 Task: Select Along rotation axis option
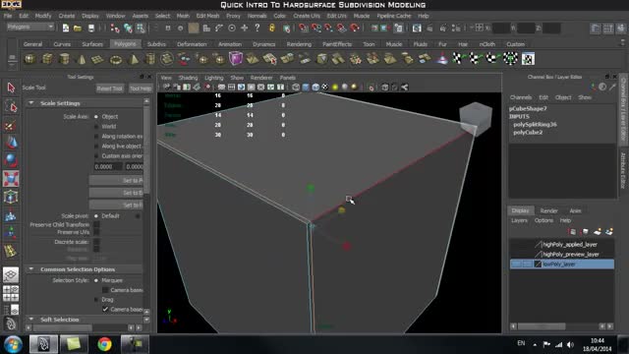pyautogui.click(x=96, y=137)
